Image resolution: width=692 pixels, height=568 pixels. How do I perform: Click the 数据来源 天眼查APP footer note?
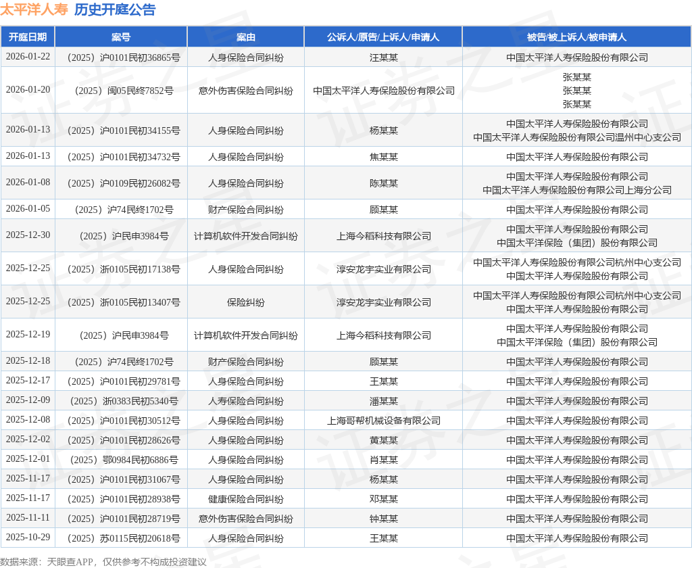pos(103,562)
